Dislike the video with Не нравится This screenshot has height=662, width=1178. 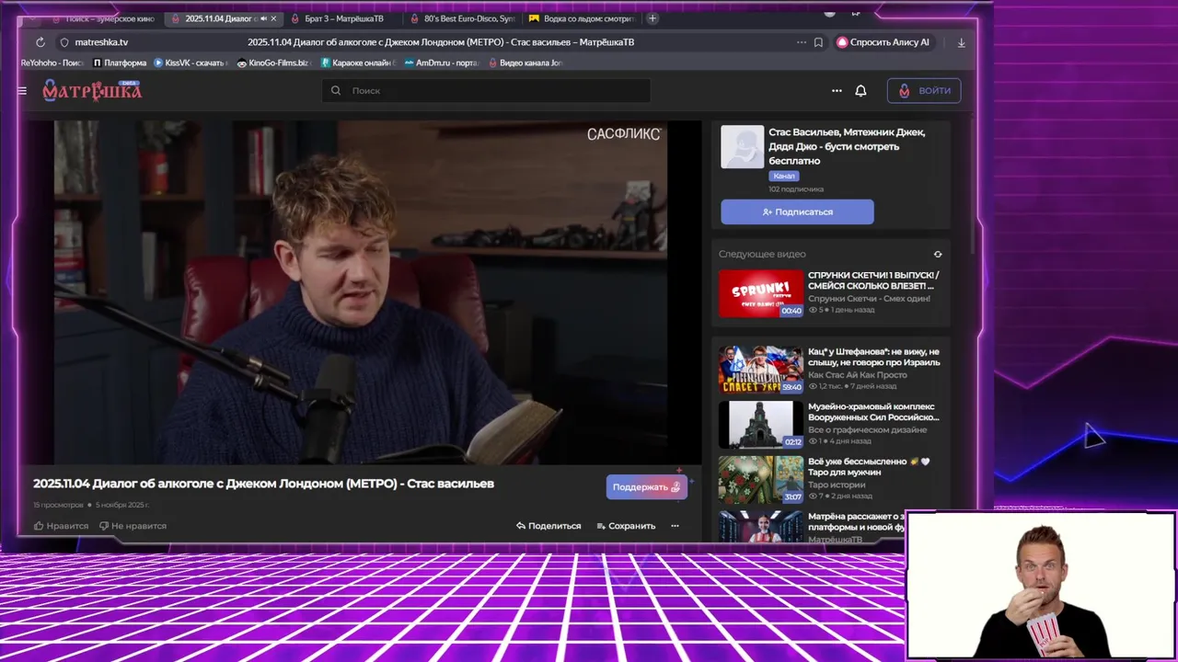tap(133, 526)
